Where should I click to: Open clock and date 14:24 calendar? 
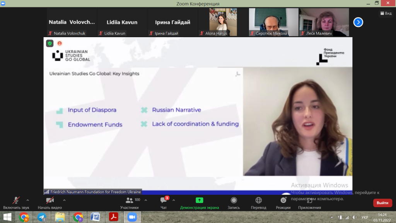pos(382,218)
